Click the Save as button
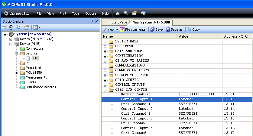 click(174, 29)
